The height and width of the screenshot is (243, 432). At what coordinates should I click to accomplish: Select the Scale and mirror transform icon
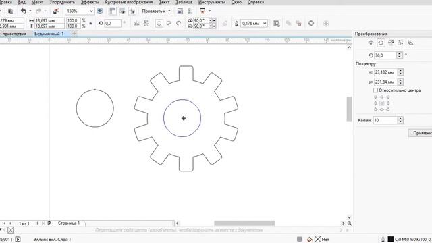click(x=391, y=43)
